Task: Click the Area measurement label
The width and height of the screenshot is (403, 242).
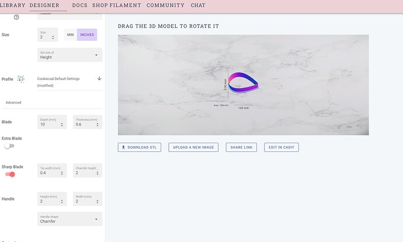Action: [x=221, y=105]
